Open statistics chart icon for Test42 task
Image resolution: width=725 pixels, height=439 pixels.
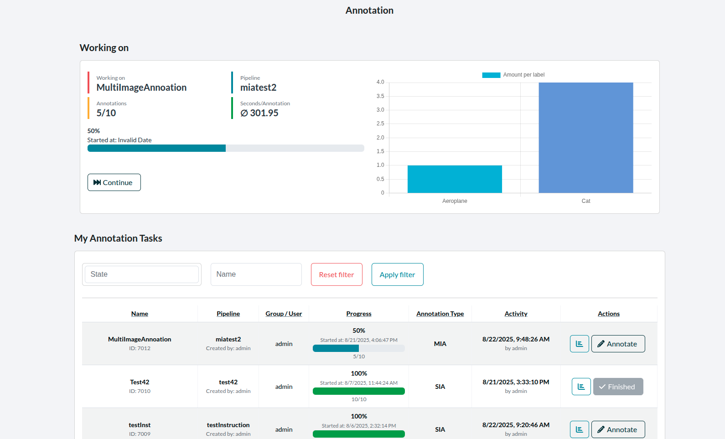point(581,387)
